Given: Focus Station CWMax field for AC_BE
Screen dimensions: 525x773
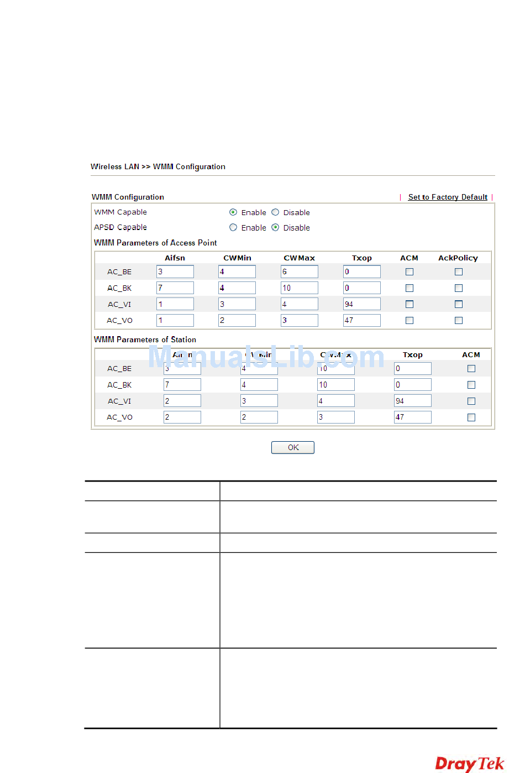Looking at the screenshot, I should click(x=336, y=368).
